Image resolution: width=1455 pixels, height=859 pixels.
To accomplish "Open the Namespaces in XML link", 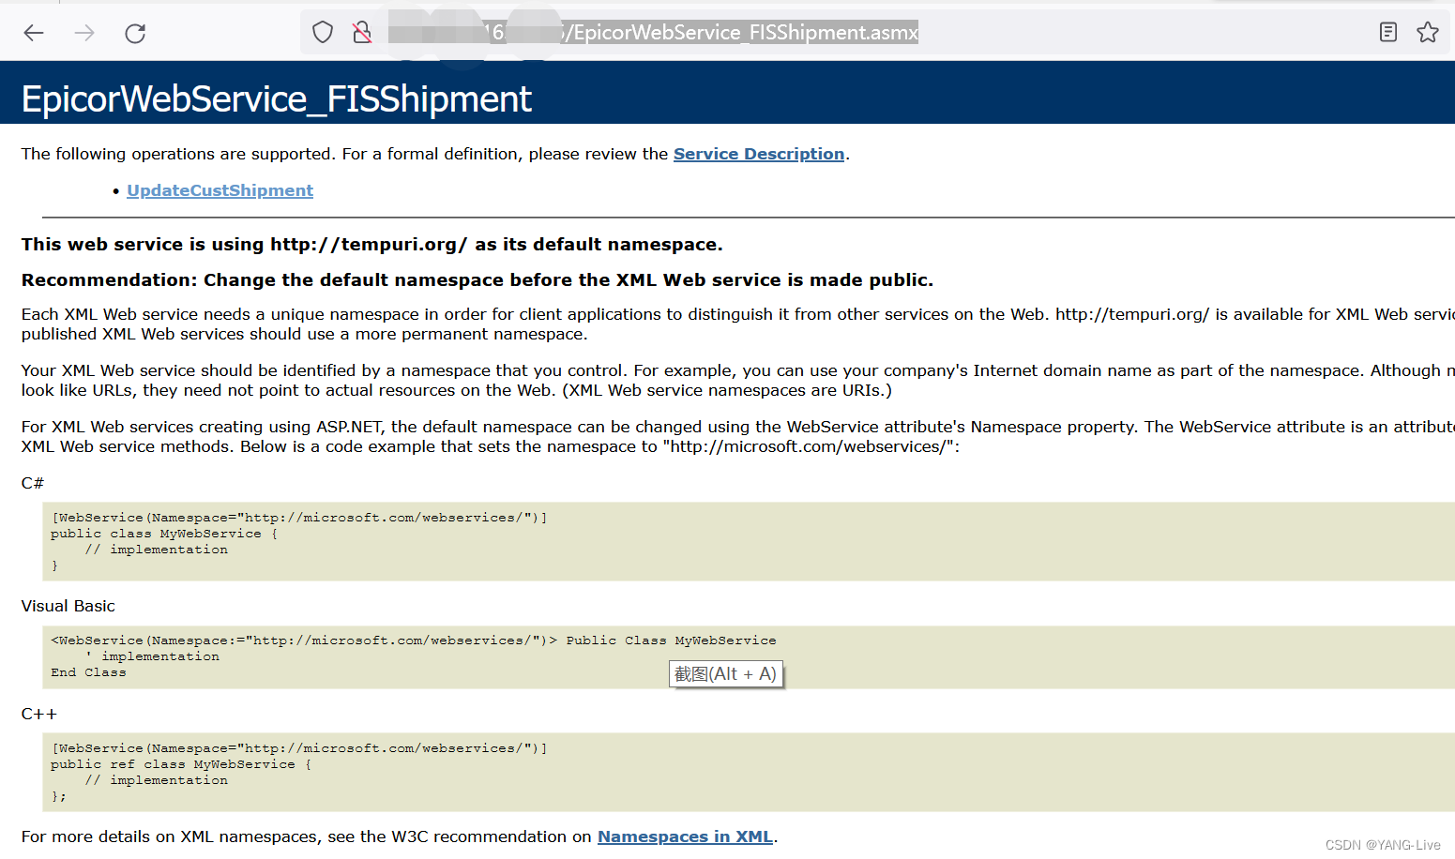I will tap(685, 836).
